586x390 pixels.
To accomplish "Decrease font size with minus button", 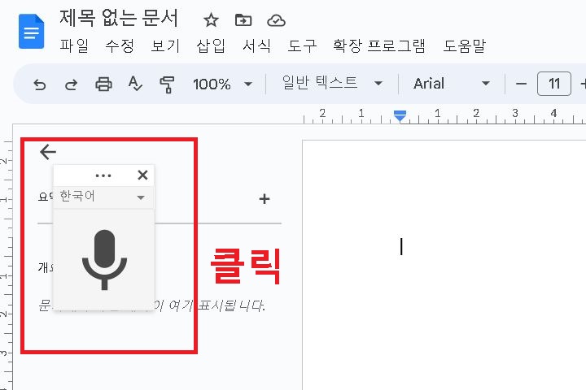I will [521, 84].
